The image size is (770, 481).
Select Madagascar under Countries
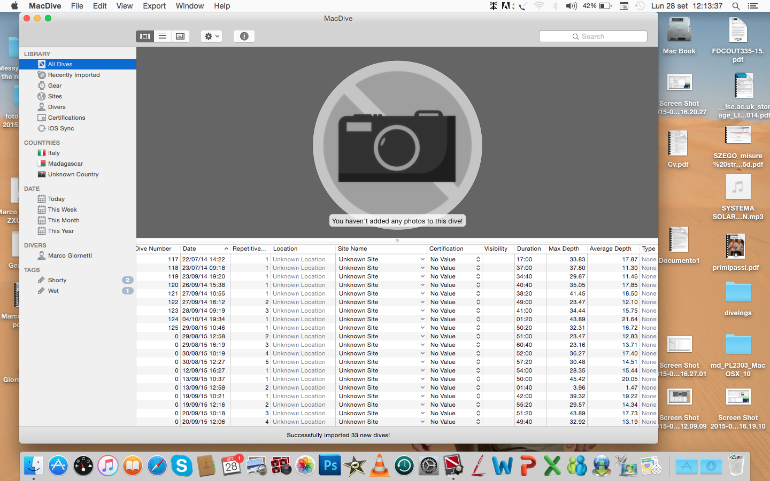tap(65, 164)
